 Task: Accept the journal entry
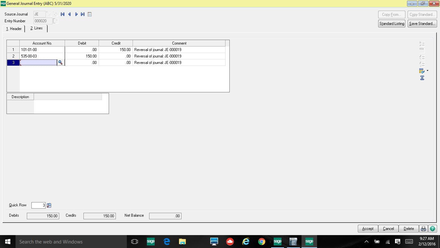pyautogui.click(x=368, y=228)
